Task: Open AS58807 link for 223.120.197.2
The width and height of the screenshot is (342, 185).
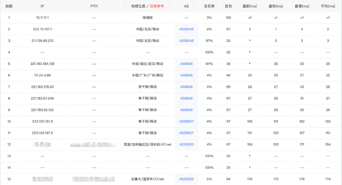Action: [x=186, y=133]
